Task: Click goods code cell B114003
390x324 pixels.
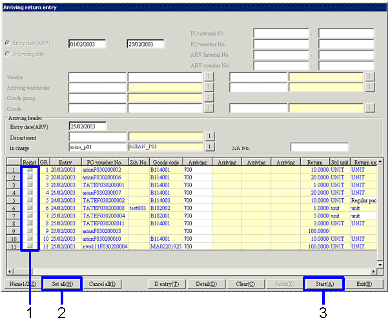Action: pyautogui.click(x=166, y=200)
